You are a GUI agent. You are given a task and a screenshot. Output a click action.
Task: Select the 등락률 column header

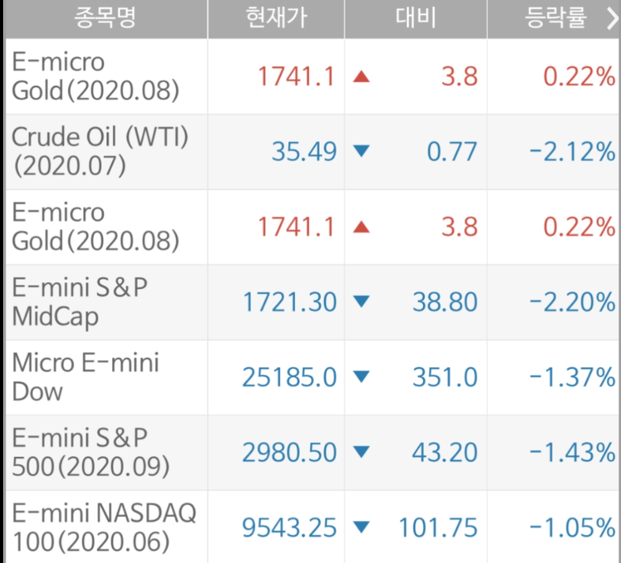click(x=555, y=19)
